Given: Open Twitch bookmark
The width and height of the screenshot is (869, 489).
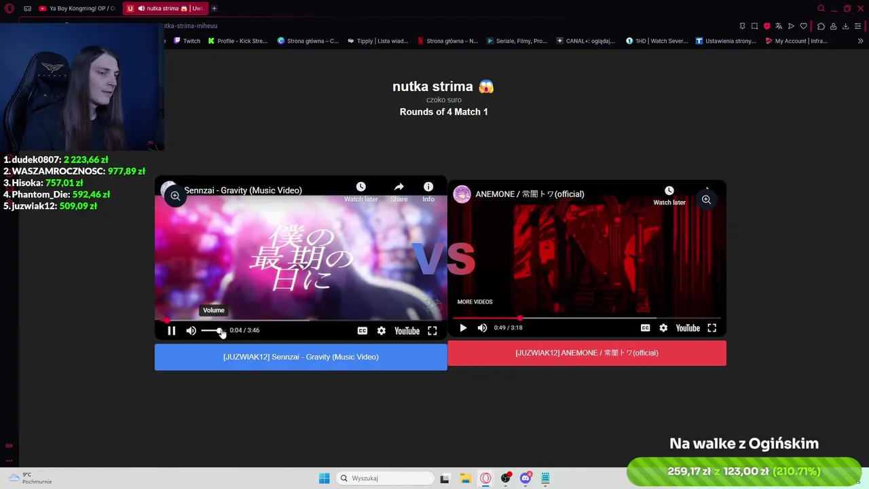Looking at the screenshot, I should pyautogui.click(x=187, y=41).
